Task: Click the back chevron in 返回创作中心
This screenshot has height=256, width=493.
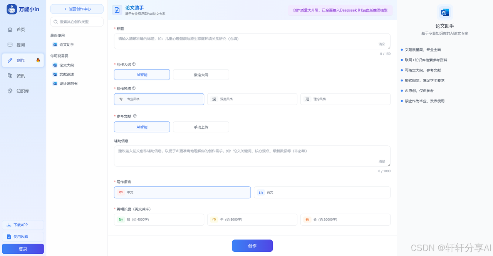Action: click(x=65, y=9)
